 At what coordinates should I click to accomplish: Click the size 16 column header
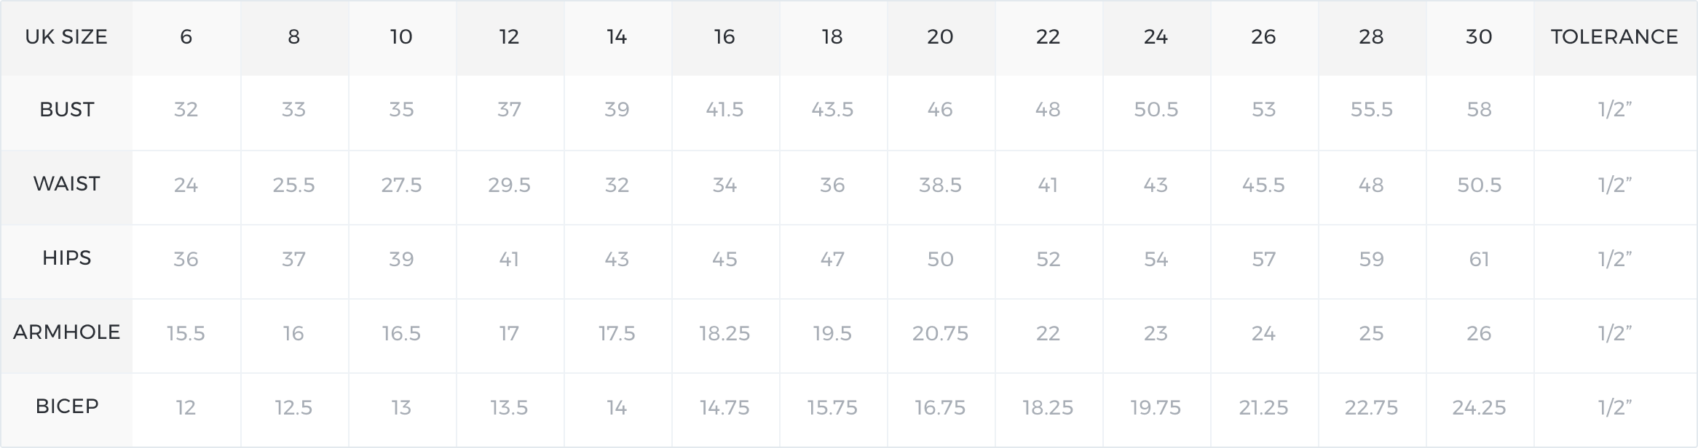tap(724, 37)
